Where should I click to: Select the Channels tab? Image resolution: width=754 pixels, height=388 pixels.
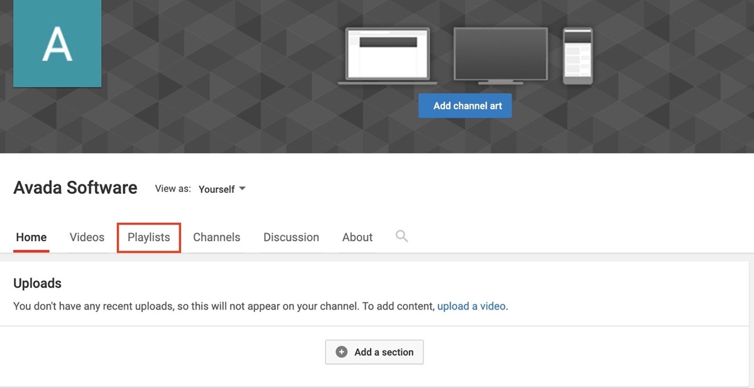pos(217,237)
